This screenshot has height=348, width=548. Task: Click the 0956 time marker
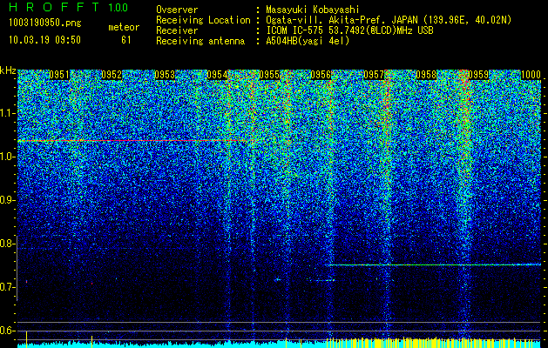[x=321, y=75]
